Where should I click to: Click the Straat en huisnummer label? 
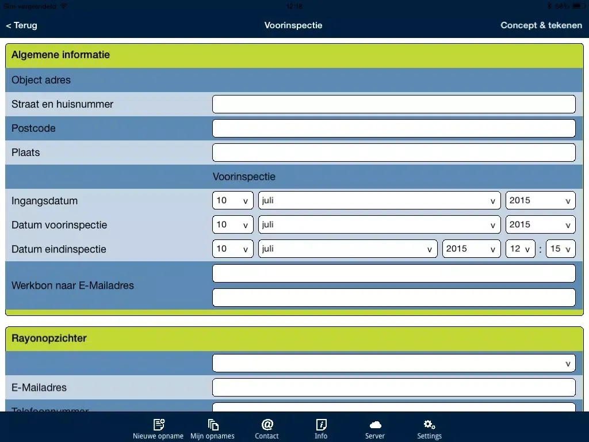(62, 104)
